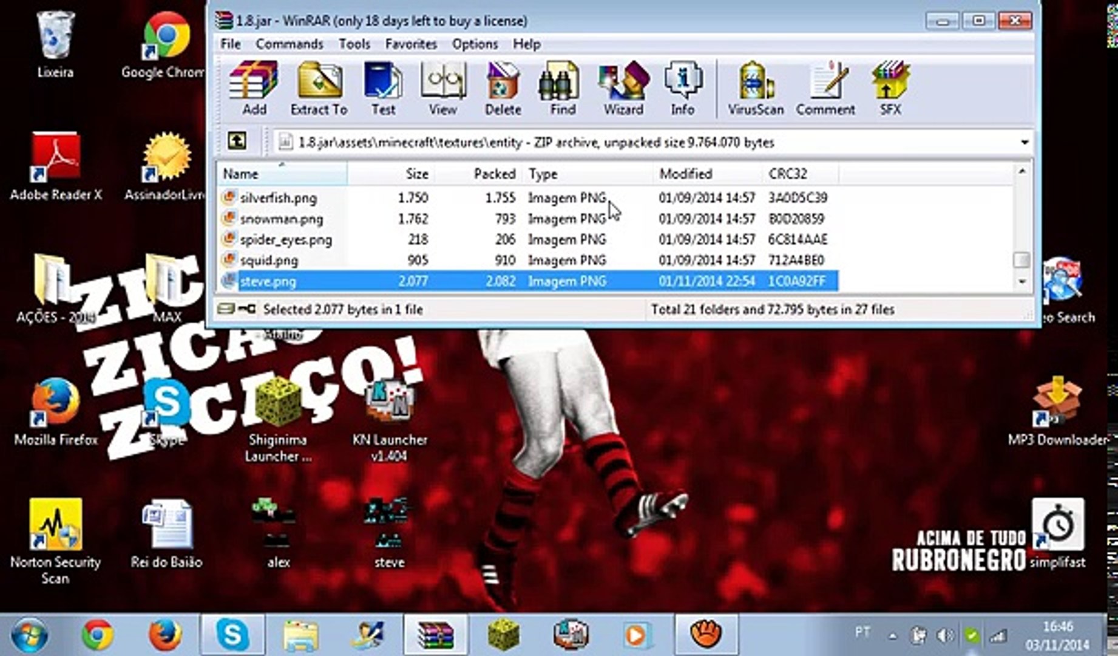Viewport: 1118px width, 656px height.
Task: Select the Lixeira recycle bin desktop icon
Action: pos(55,45)
